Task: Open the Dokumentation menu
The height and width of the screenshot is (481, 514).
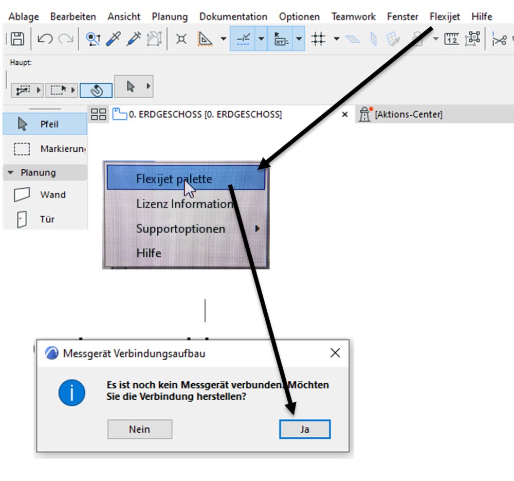Action: click(x=233, y=16)
